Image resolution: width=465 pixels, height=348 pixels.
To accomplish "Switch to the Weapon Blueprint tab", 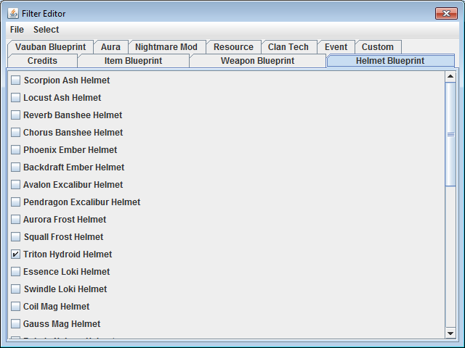I will tap(257, 61).
